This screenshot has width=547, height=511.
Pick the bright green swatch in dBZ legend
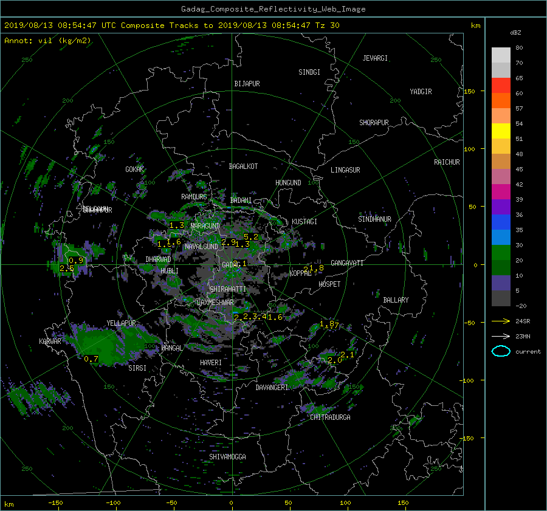[x=501, y=252]
